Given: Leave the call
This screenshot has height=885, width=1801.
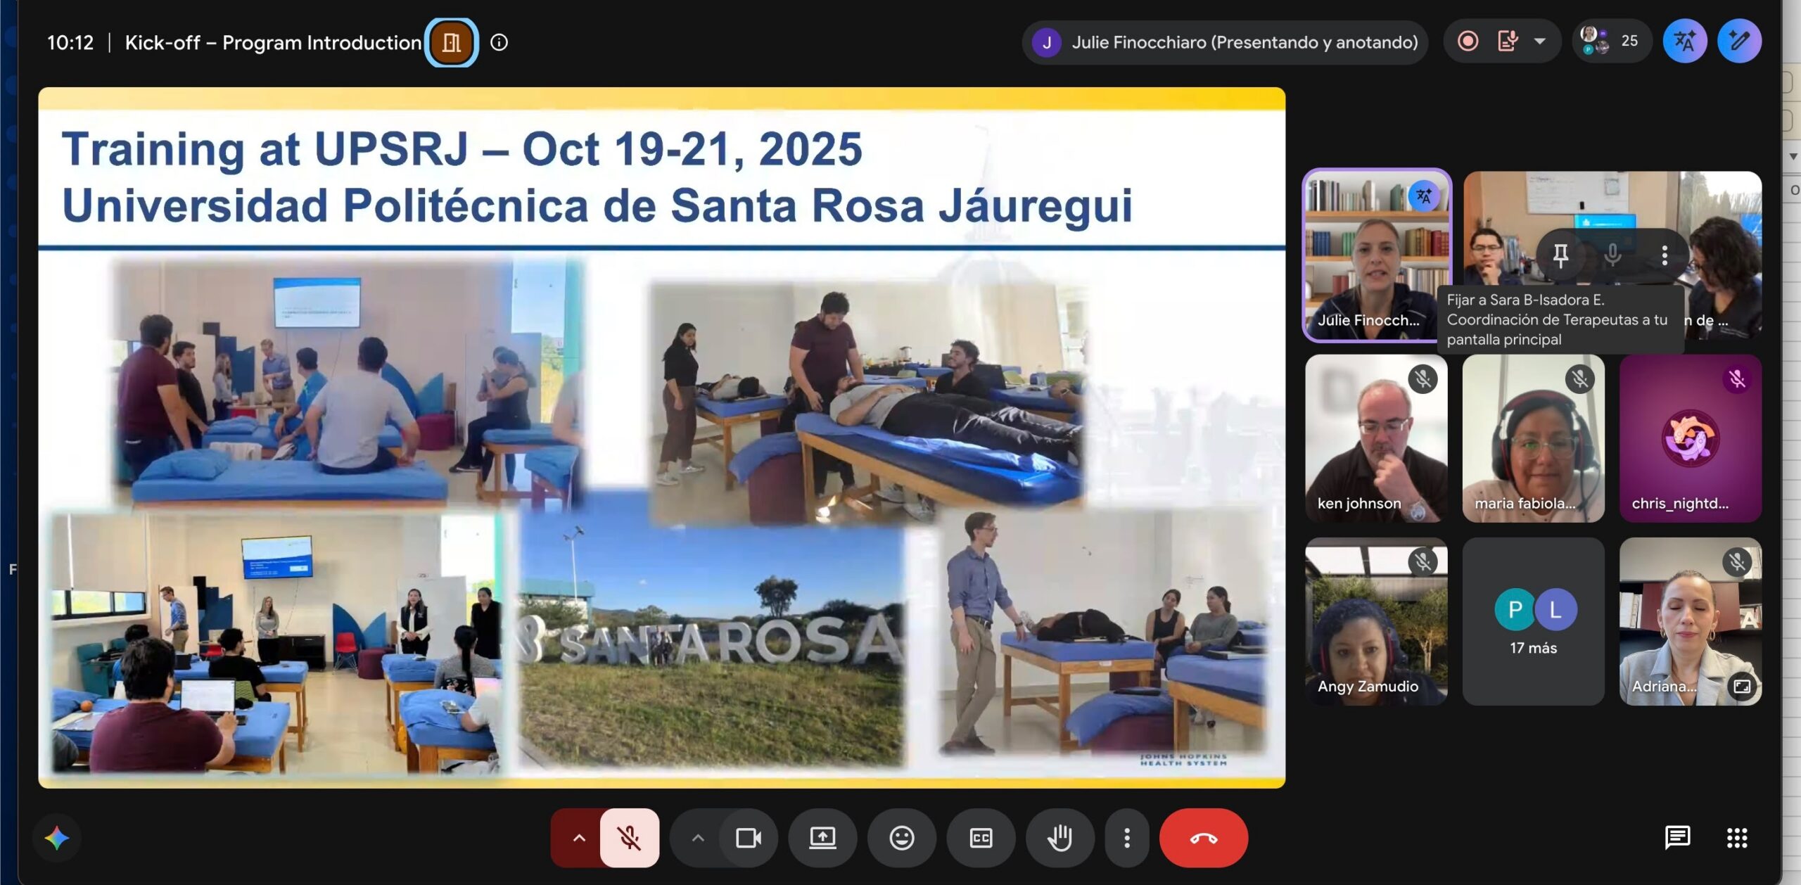Looking at the screenshot, I should [x=1204, y=838].
